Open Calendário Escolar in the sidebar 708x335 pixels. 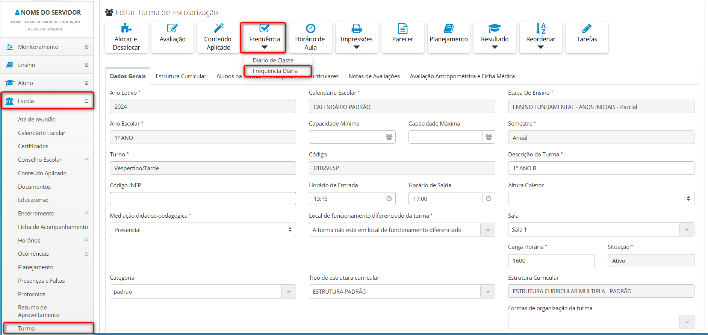tap(42, 133)
